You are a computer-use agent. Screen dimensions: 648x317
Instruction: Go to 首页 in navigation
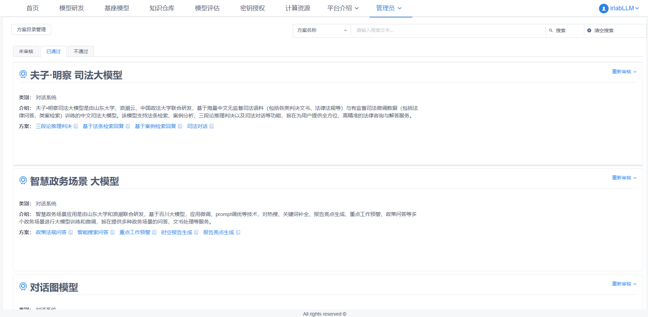(33, 8)
